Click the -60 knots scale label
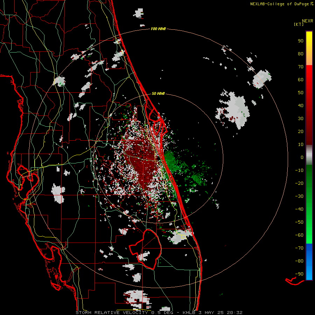 click(x=299, y=235)
